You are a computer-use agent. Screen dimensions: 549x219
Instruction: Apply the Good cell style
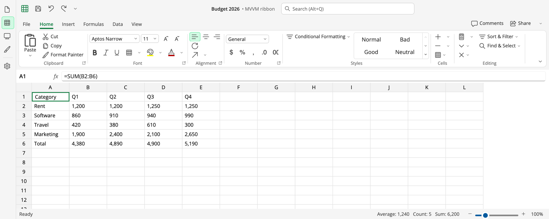371,52
